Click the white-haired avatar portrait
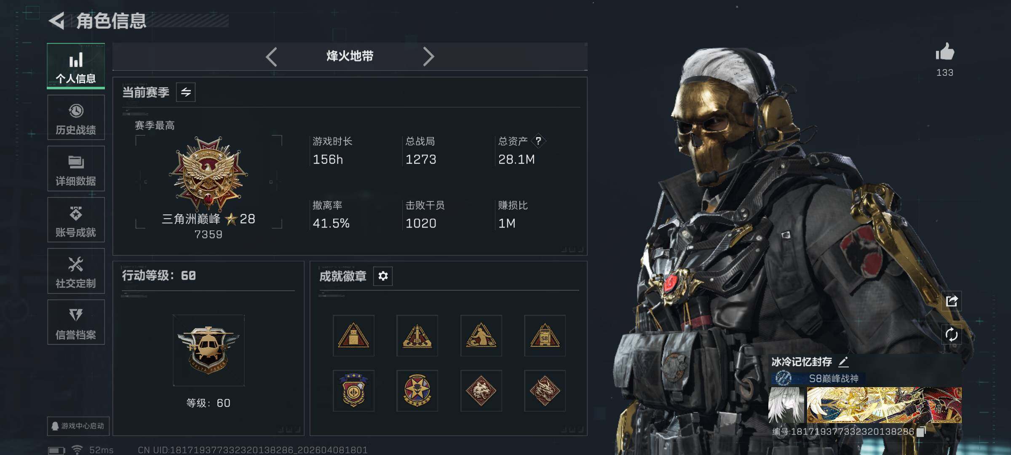 point(786,405)
